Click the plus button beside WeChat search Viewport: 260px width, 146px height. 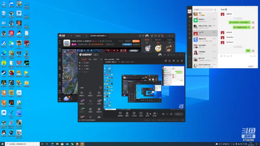[x=215, y=10]
